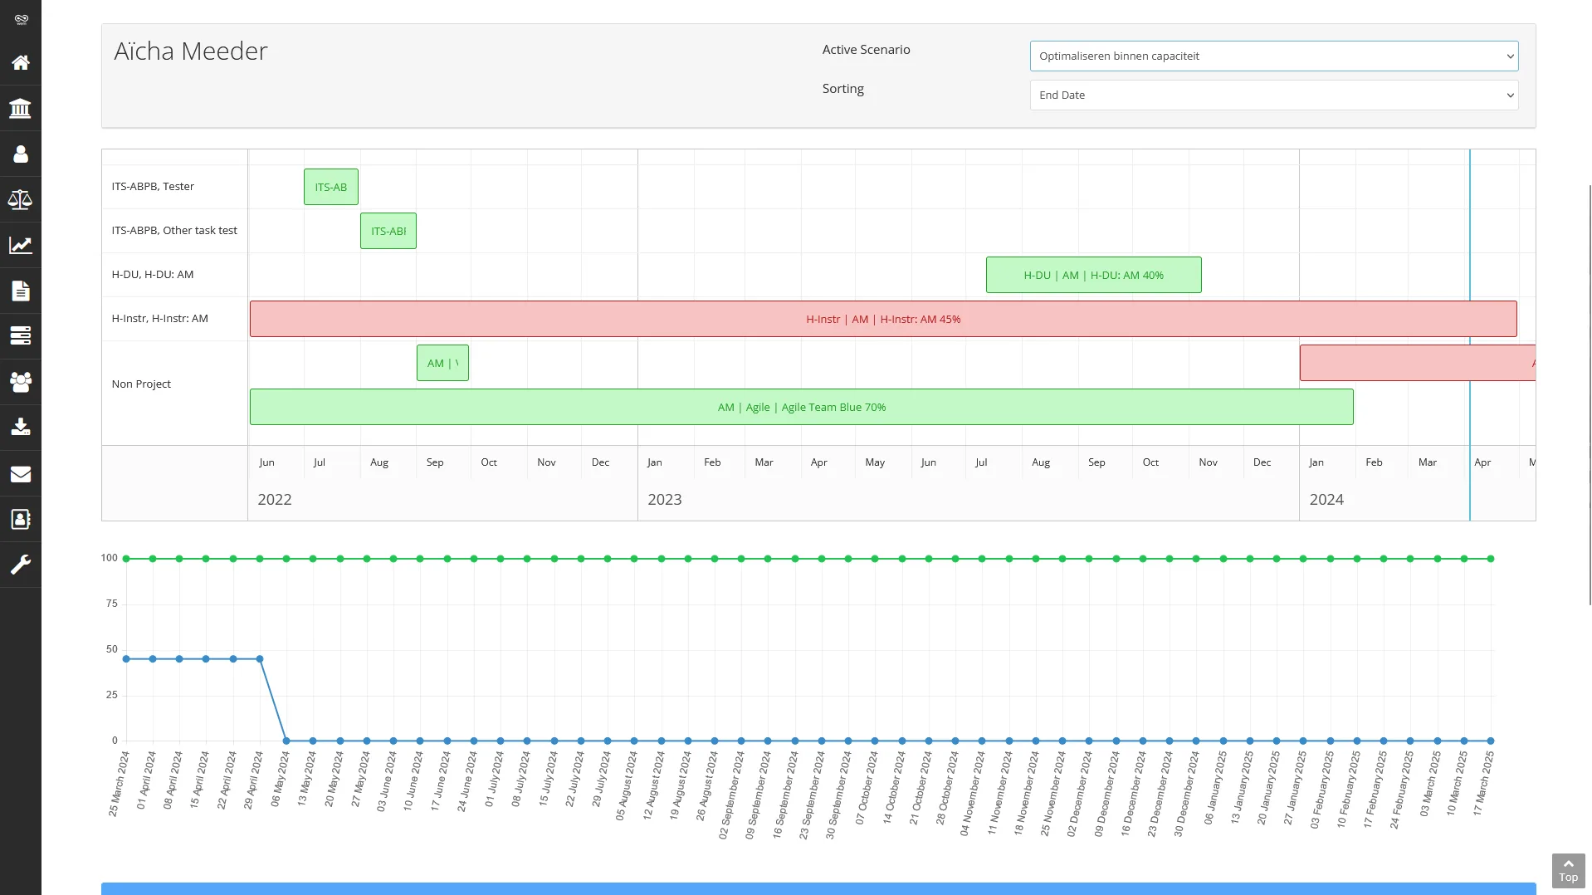The height and width of the screenshot is (895, 1592).
Task: Change the Active Scenario dropdown
Action: point(1273,56)
